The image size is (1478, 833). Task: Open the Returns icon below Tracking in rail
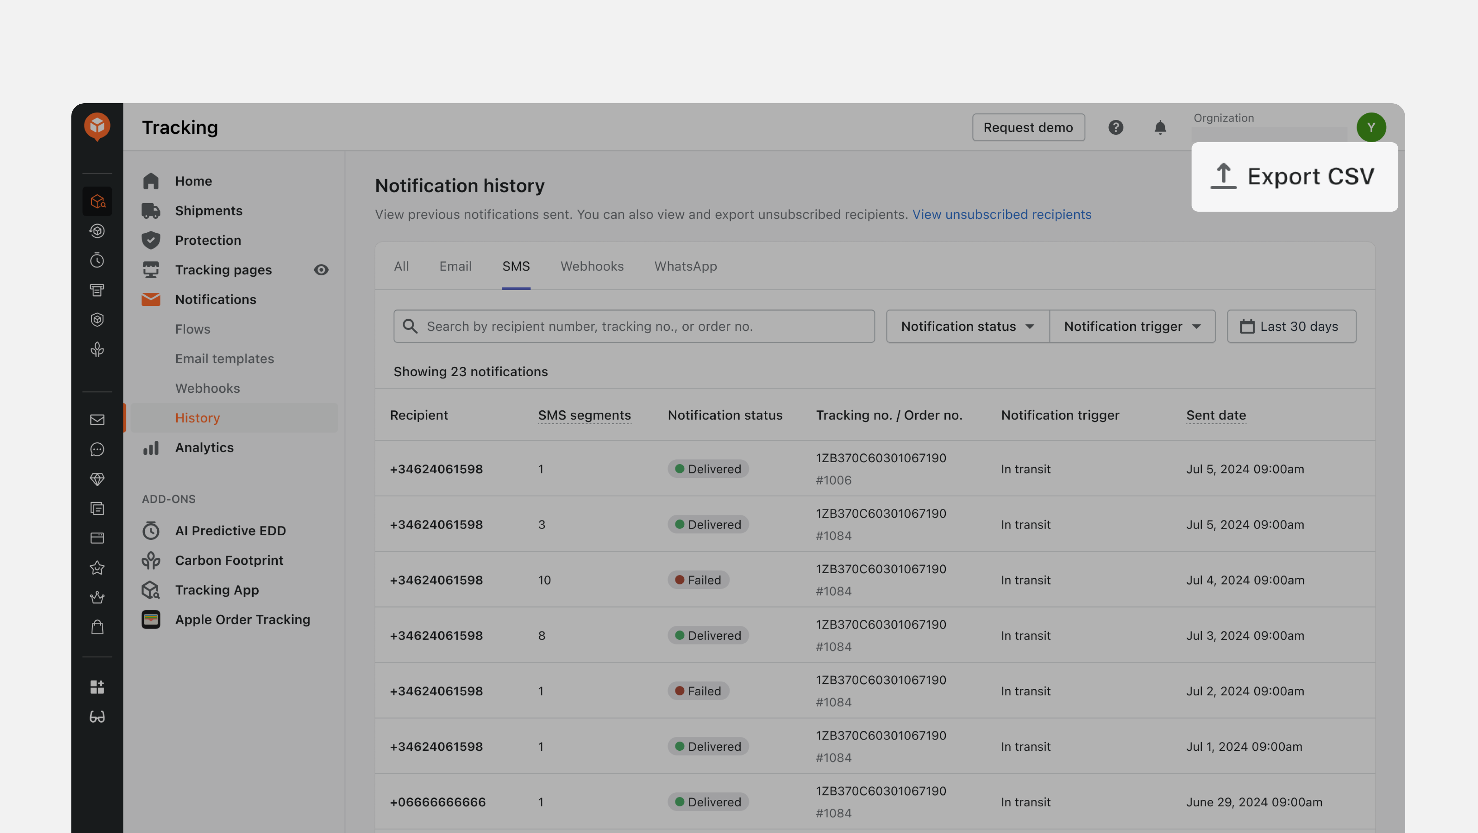point(97,231)
